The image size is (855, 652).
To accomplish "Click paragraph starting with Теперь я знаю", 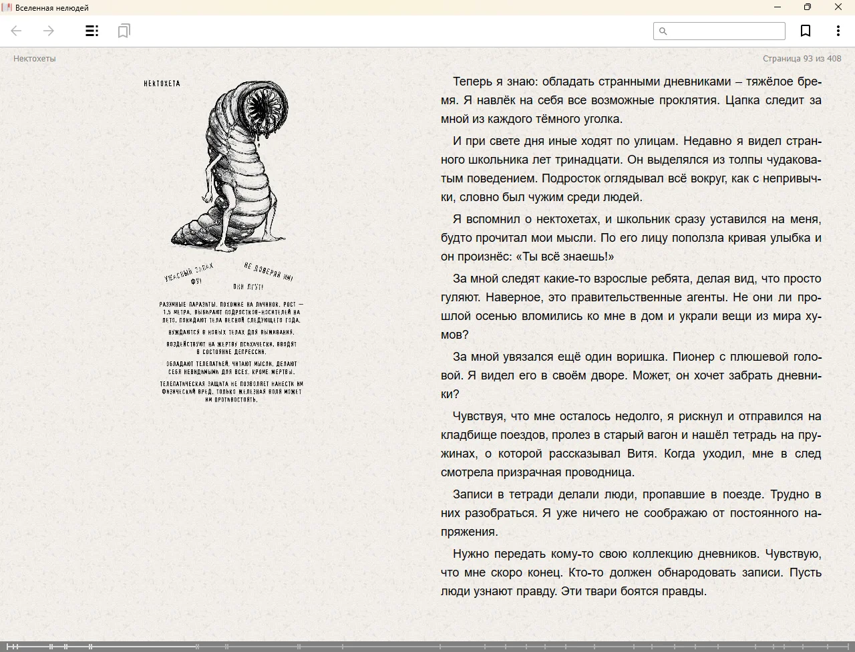I will tap(631, 100).
